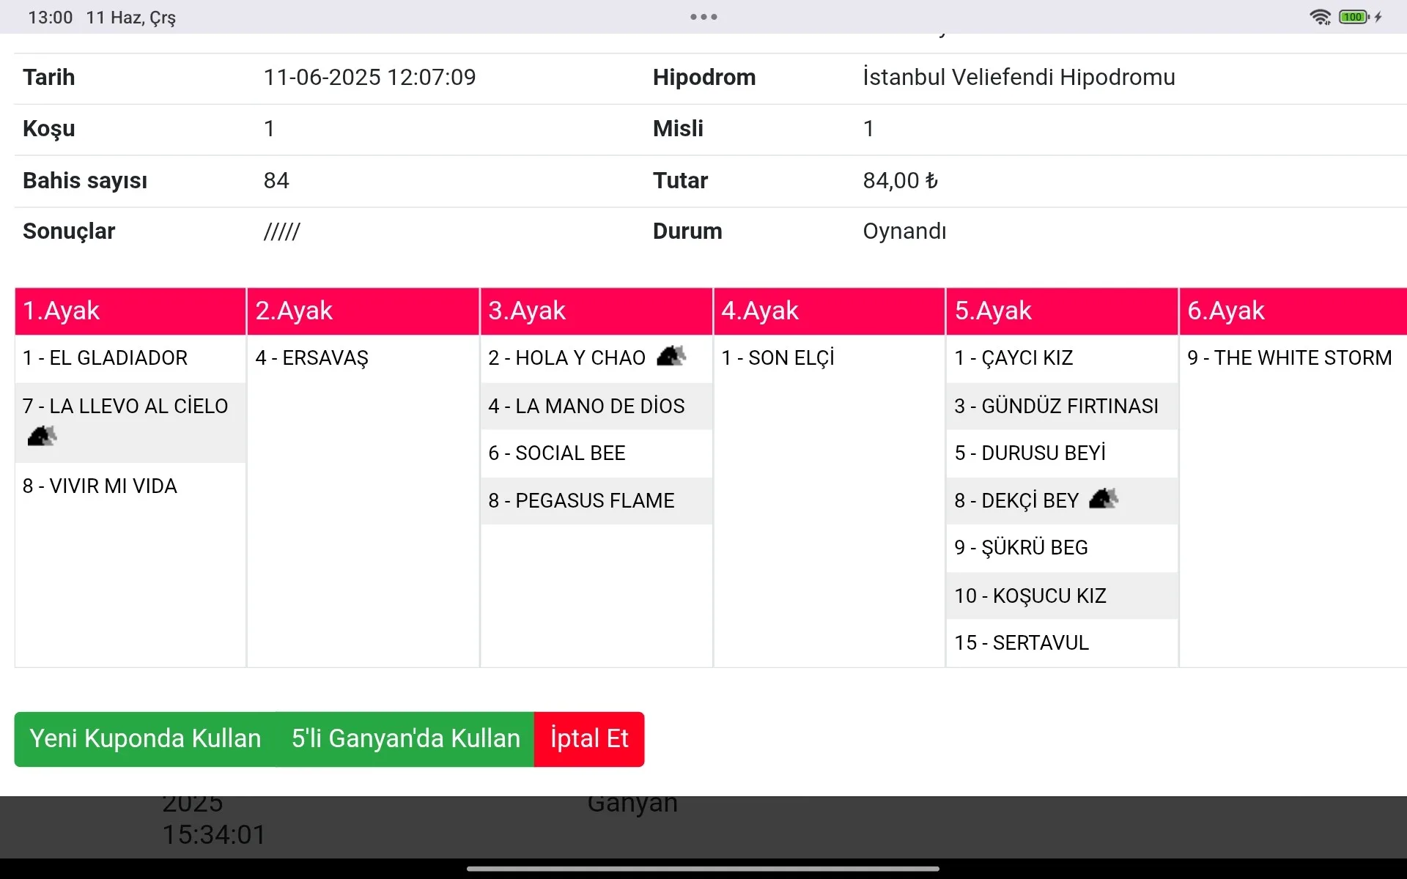Image resolution: width=1407 pixels, height=879 pixels.
Task: Tap the three-dots multitasking icon at top
Action: (703, 17)
